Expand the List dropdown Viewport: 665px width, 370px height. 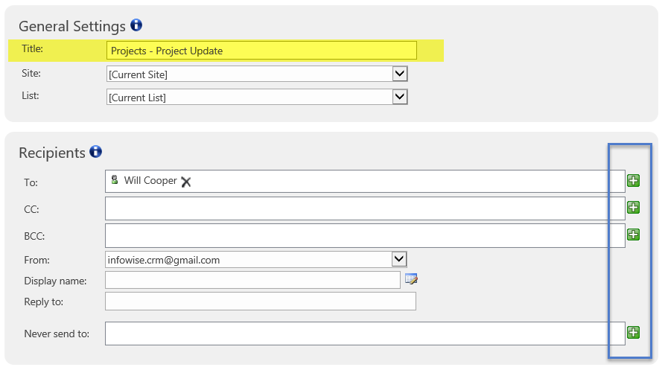pos(399,97)
